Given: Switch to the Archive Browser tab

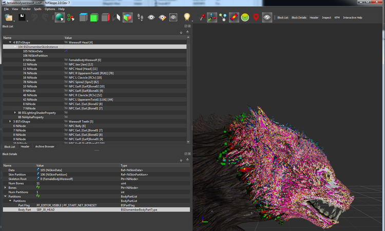Looking at the screenshot, I should (45, 146).
